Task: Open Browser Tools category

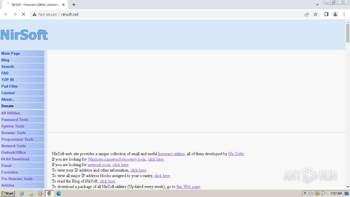Action: 22,133
